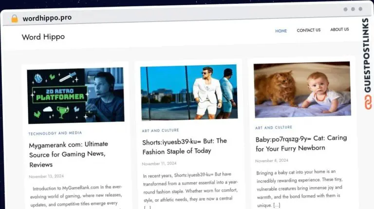Go to the HOME menu item
The height and width of the screenshot is (209, 374).
click(281, 31)
